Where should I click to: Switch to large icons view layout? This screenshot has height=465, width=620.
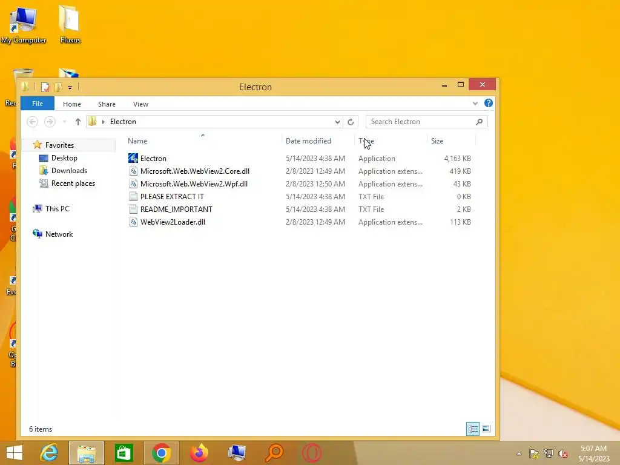coord(486,429)
